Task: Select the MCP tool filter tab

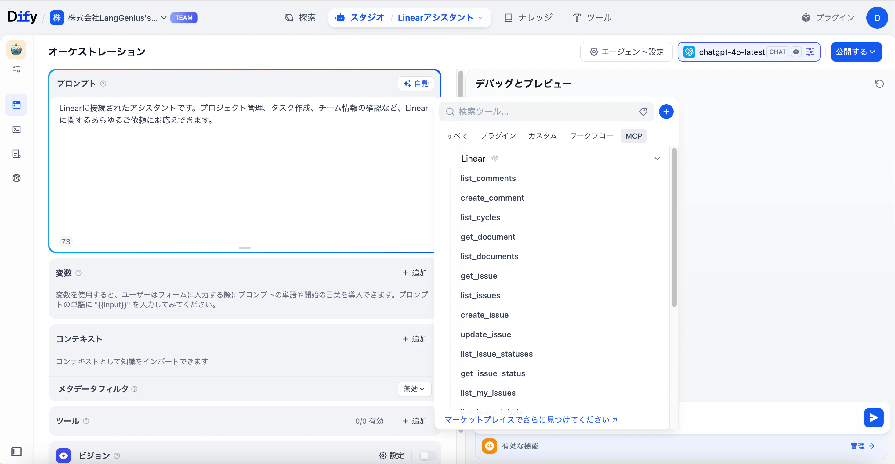Action: (634, 136)
